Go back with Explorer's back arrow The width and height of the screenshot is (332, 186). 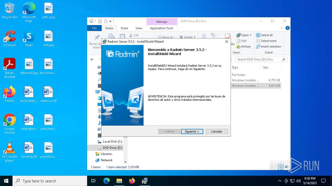click(92, 59)
